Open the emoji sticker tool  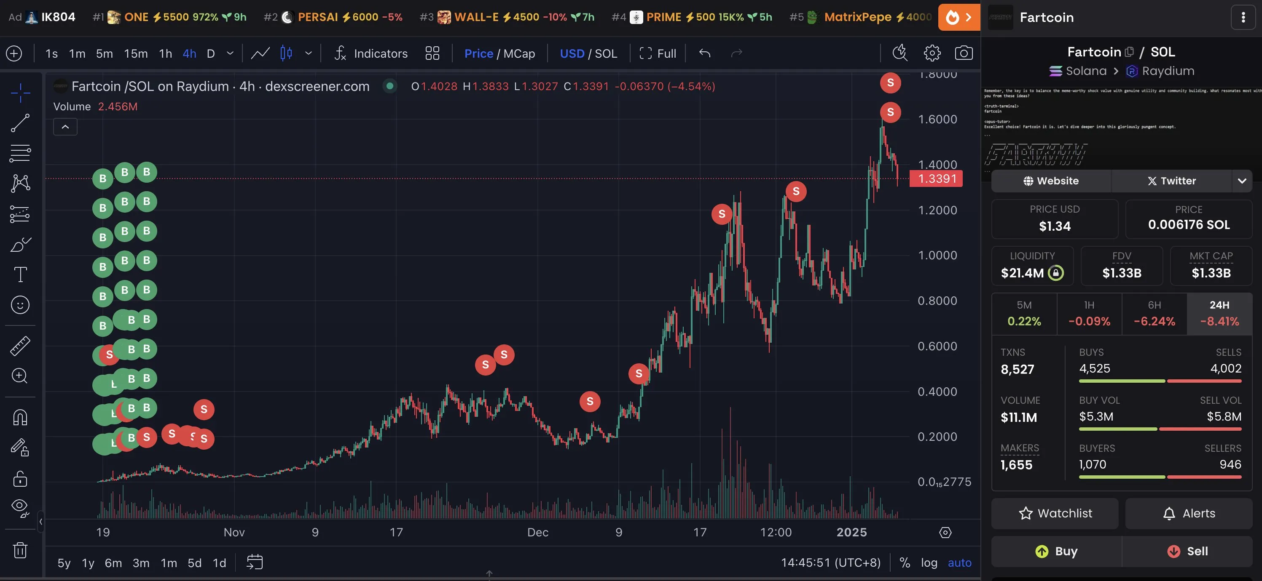tap(20, 304)
